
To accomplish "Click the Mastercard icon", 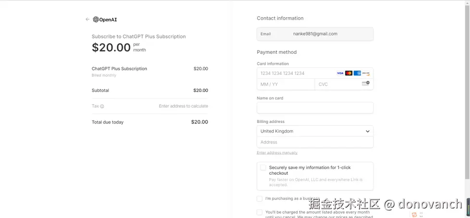I will (x=348, y=73).
